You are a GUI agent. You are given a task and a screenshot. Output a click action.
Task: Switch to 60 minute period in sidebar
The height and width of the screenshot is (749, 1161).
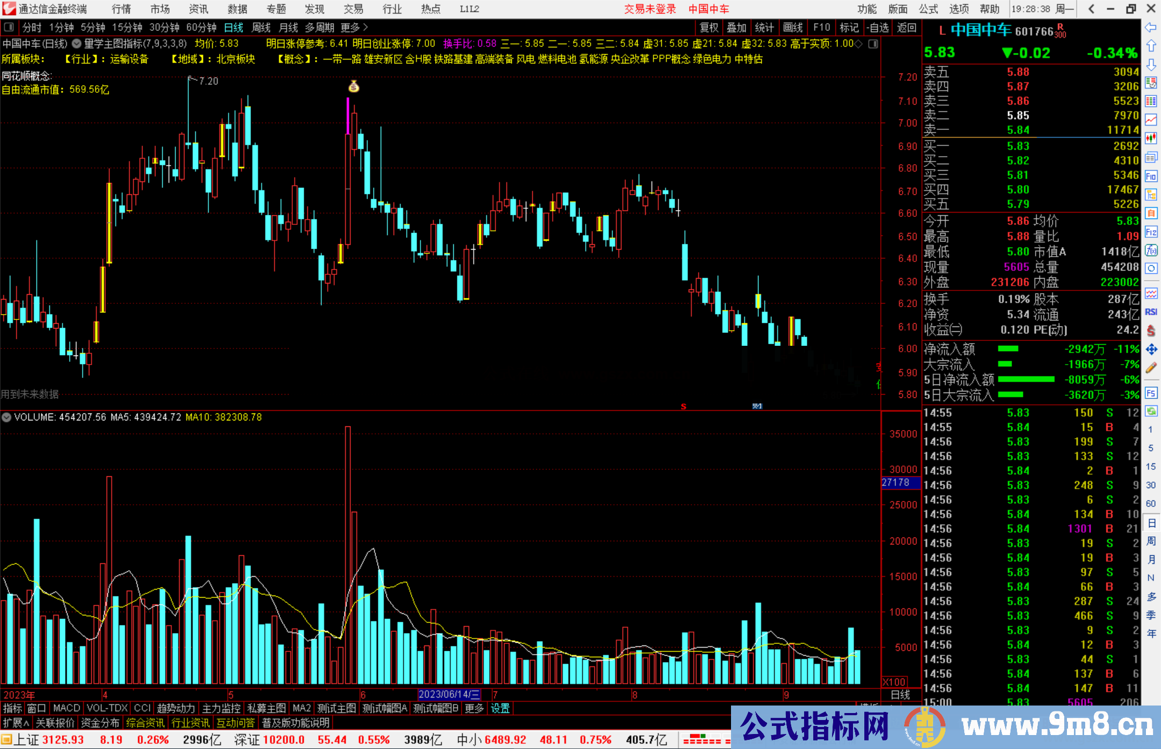(x=1151, y=504)
